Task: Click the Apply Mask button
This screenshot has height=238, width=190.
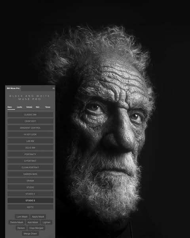Action: pos(38,217)
